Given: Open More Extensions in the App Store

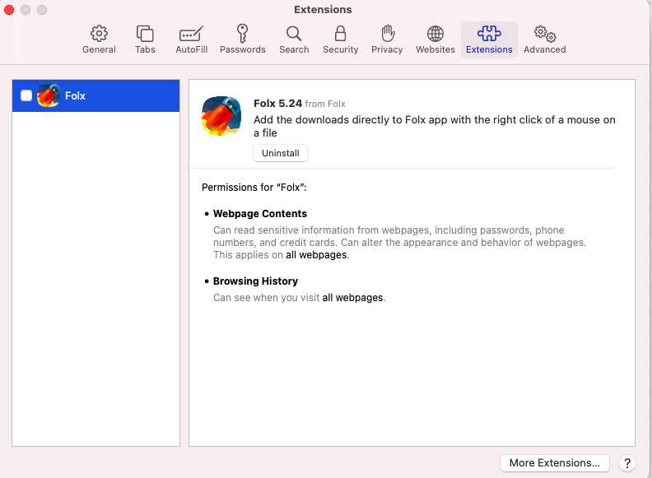Looking at the screenshot, I should 554,462.
